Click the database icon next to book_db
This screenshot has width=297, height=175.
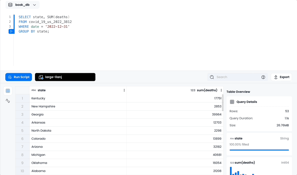(x=10, y=5)
